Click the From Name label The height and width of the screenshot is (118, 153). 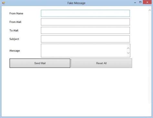(x=16, y=14)
